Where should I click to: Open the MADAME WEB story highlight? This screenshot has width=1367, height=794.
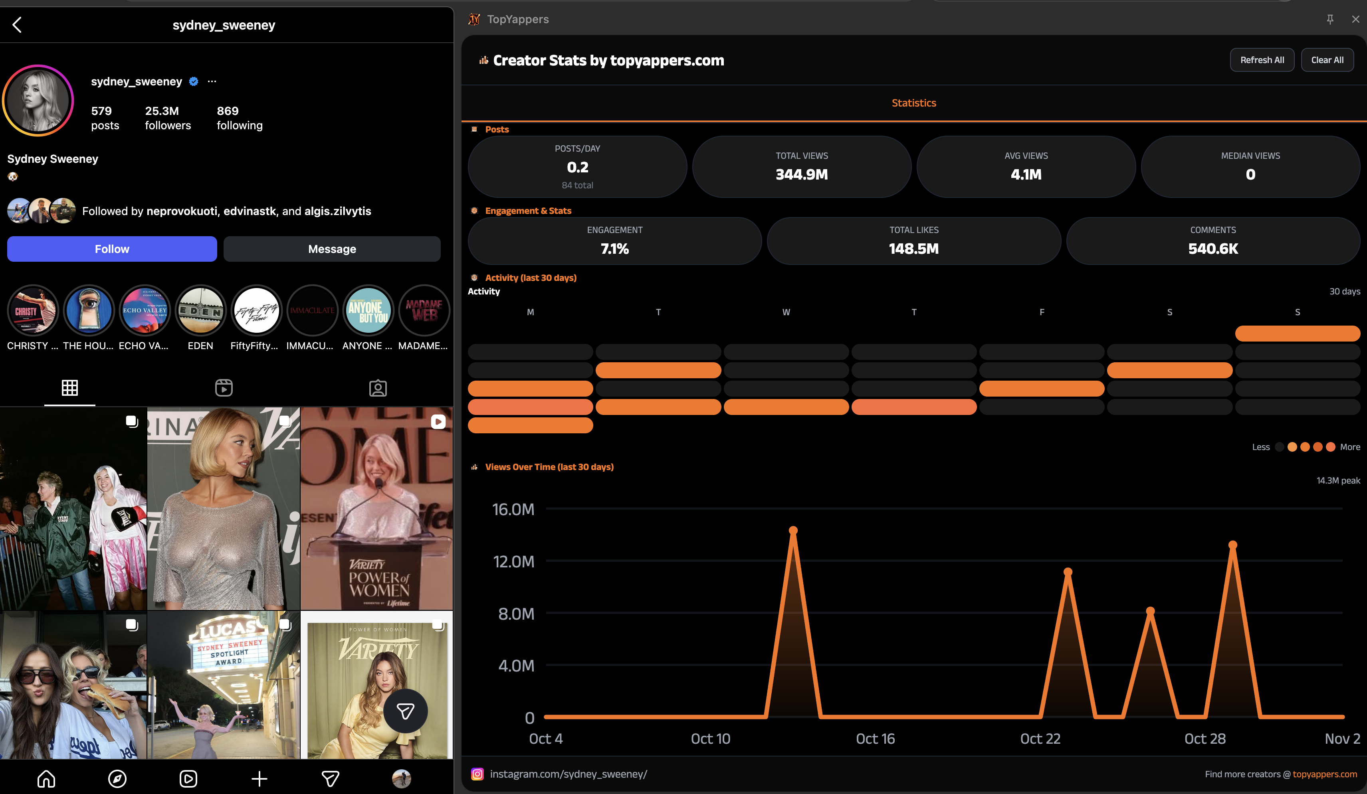coord(424,310)
